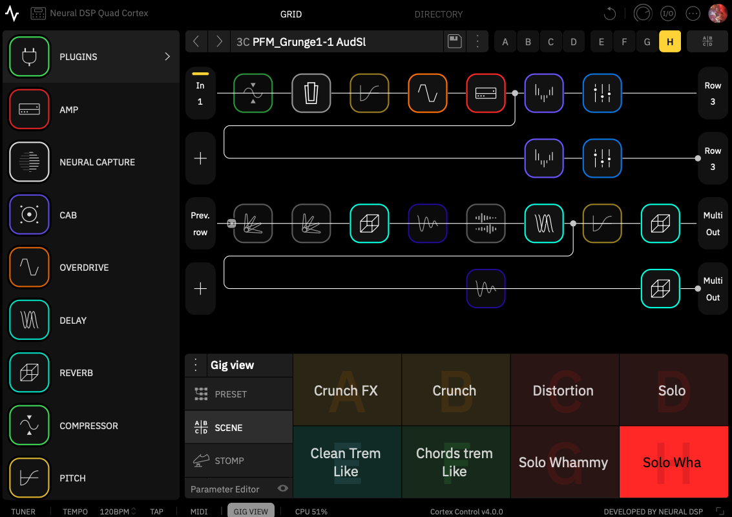Switch to the DIRECTORY tab
Viewport: 732px width, 517px height.
pos(438,14)
